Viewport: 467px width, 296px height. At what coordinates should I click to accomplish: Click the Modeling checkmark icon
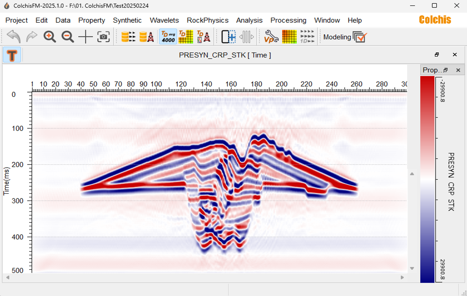(x=360, y=37)
